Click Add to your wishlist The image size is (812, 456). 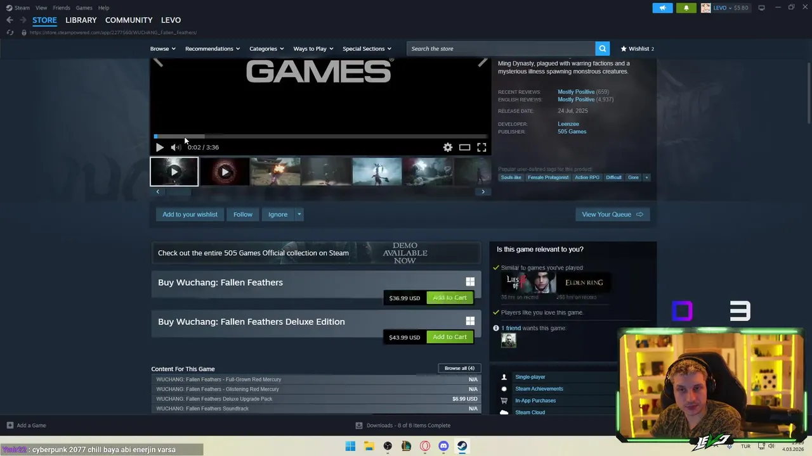pyautogui.click(x=190, y=214)
